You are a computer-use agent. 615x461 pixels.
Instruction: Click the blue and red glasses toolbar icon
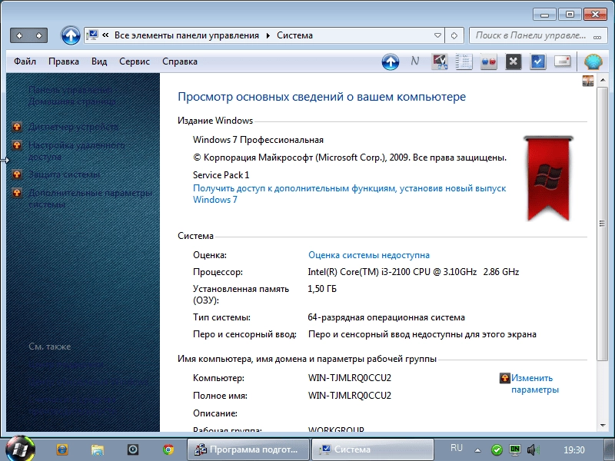pyautogui.click(x=488, y=61)
